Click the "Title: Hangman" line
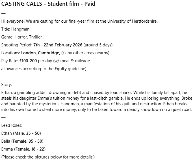The height and width of the screenshot is (165, 195). 15,29
